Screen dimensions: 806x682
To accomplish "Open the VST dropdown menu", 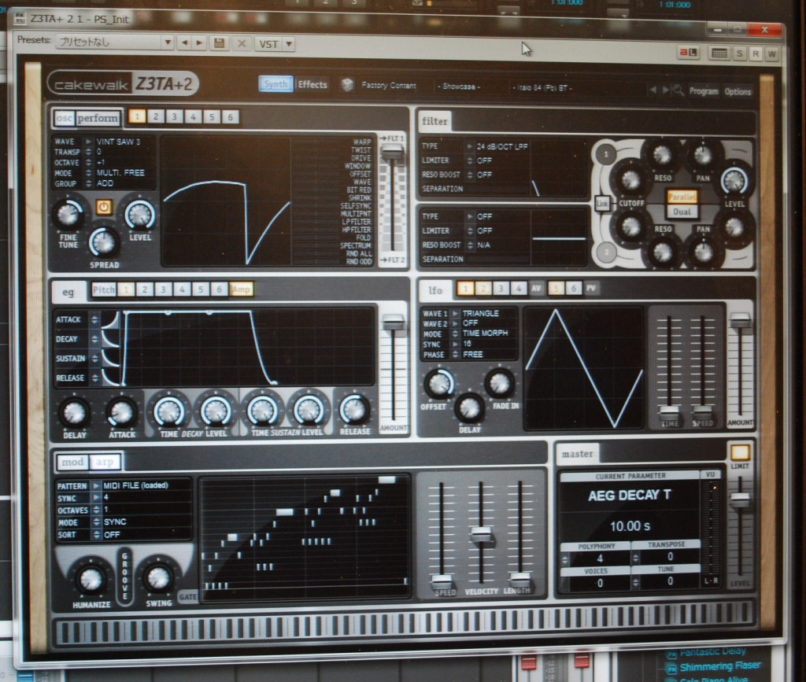I will [x=275, y=43].
